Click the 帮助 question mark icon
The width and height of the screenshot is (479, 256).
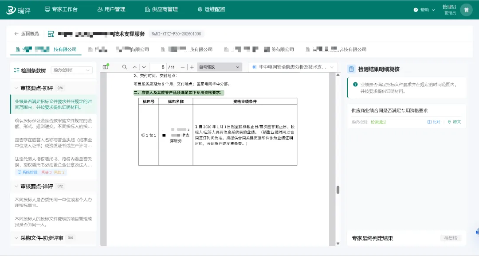click(x=416, y=10)
